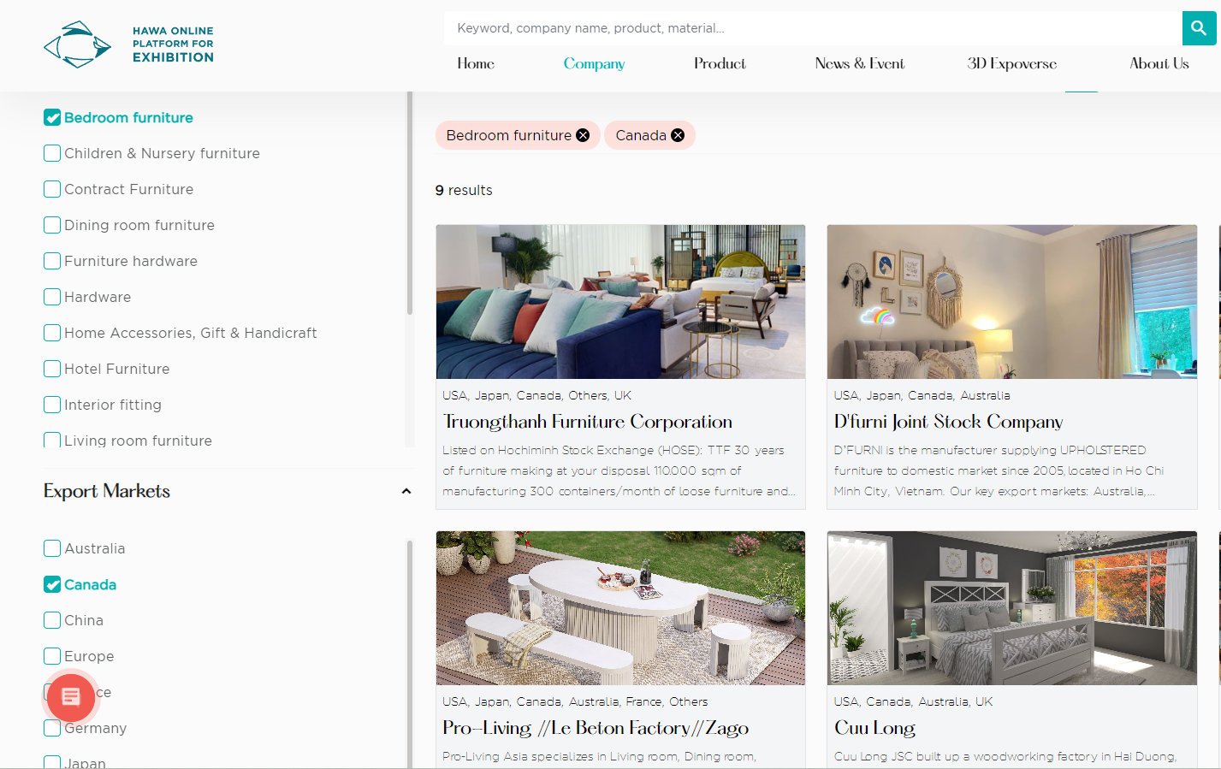The width and height of the screenshot is (1221, 769).
Task: Click the '9 results' count text
Action: pos(464,190)
